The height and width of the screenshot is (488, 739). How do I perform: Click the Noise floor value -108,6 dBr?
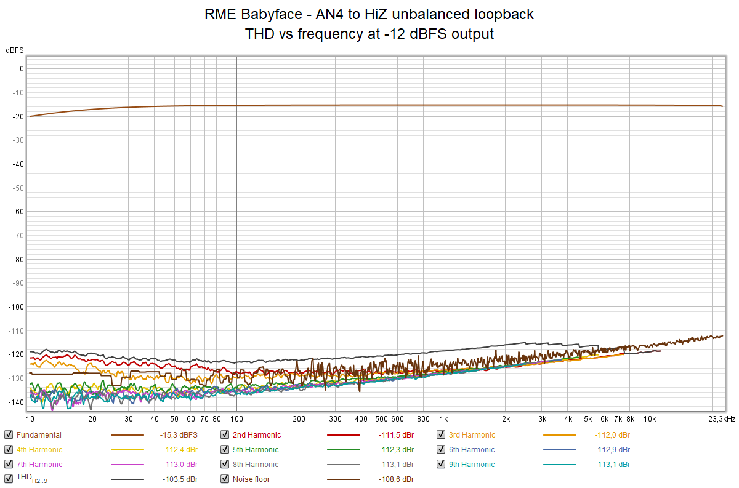pyautogui.click(x=396, y=479)
